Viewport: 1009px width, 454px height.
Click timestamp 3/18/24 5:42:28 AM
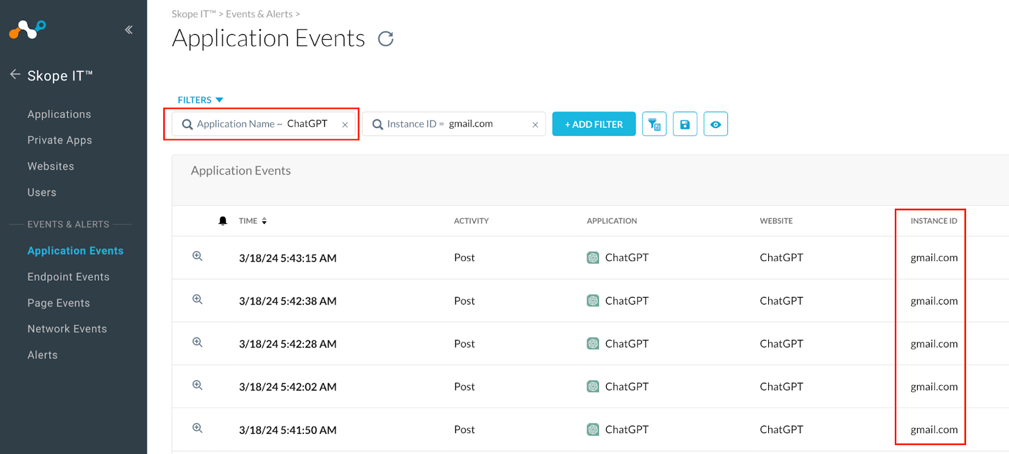pos(288,344)
